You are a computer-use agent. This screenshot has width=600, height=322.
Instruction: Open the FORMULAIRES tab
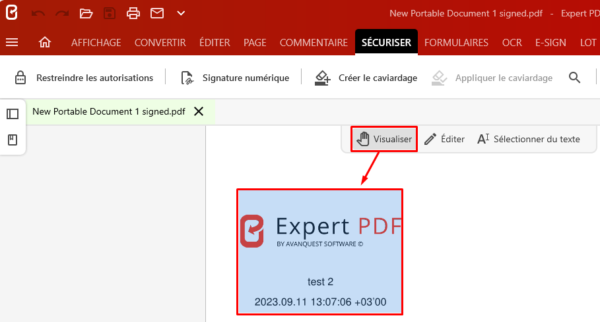(x=457, y=42)
